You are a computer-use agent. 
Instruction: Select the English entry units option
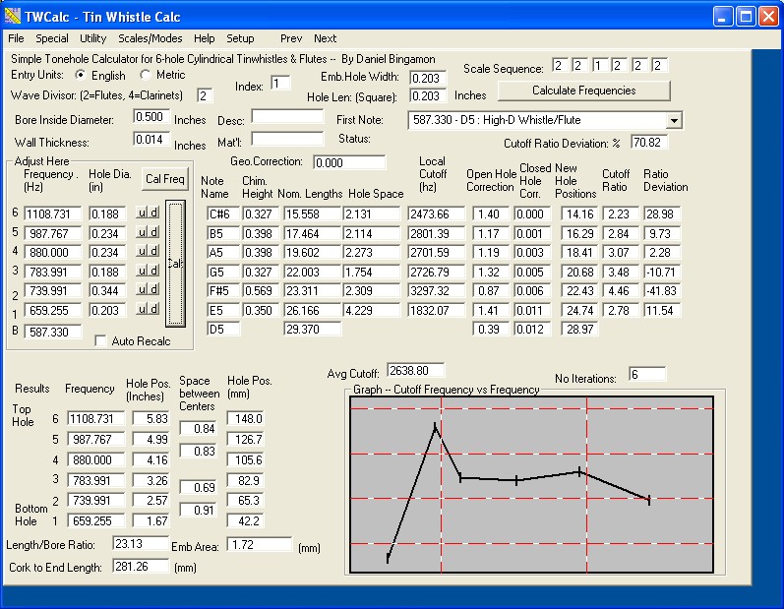pyautogui.click(x=81, y=76)
